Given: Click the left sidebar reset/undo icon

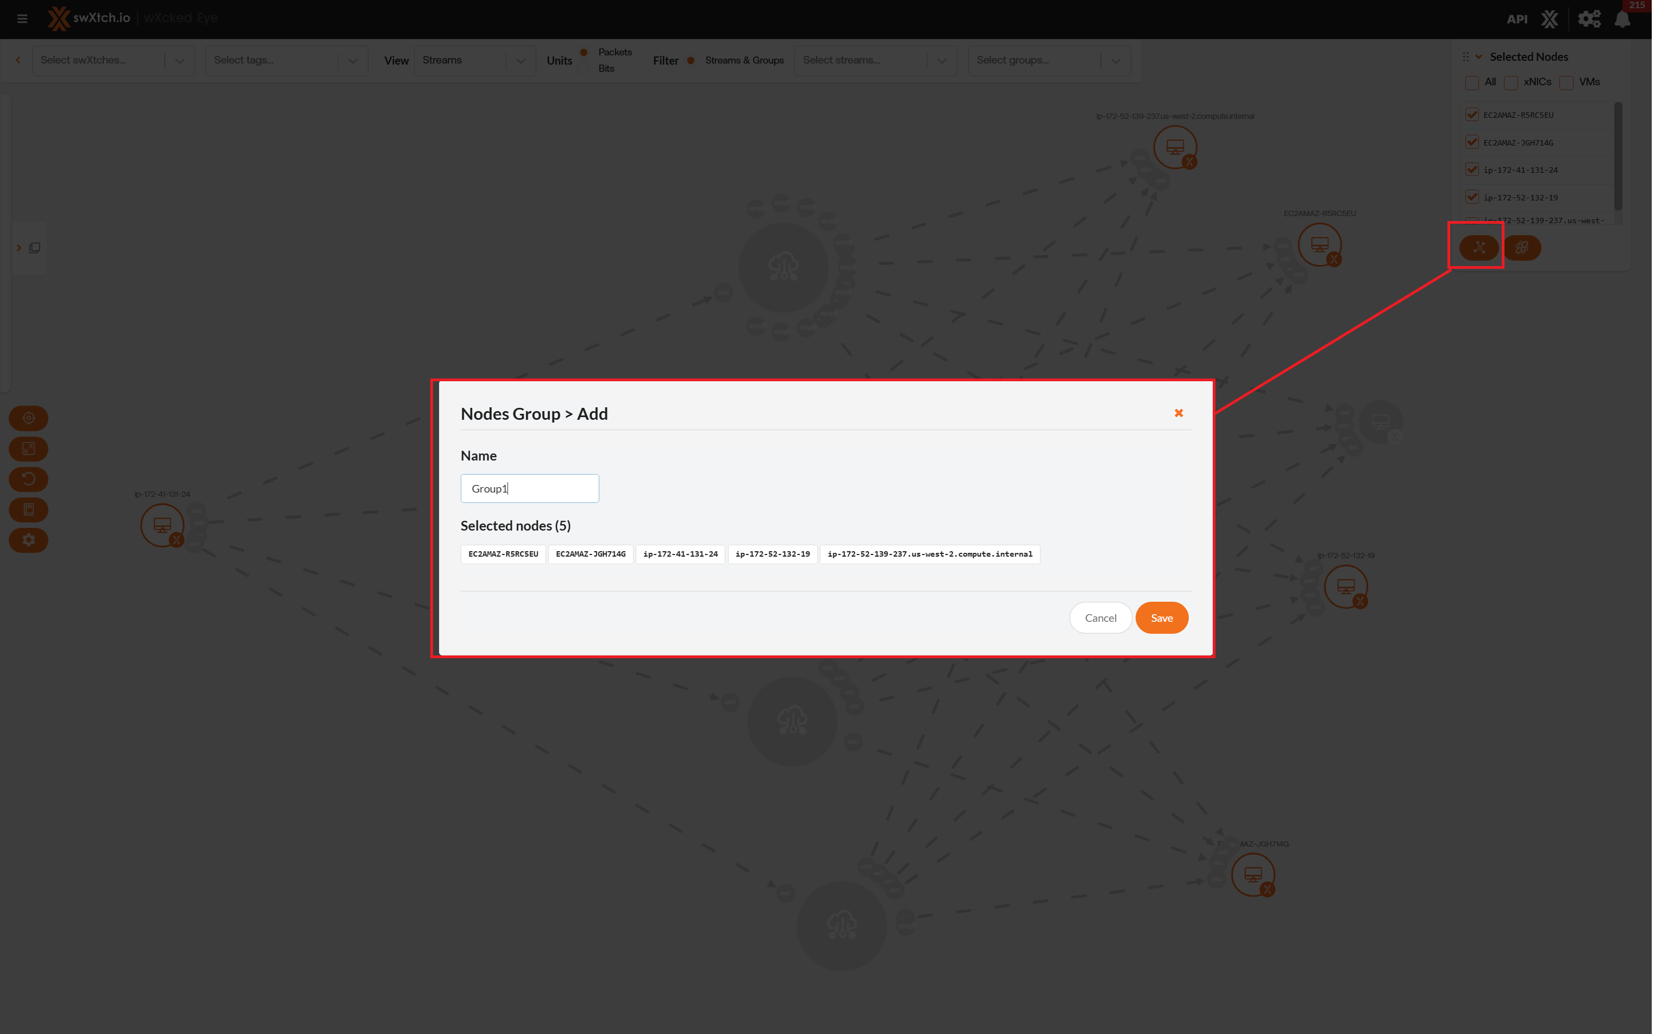Looking at the screenshot, I should [x=29, y=478].
